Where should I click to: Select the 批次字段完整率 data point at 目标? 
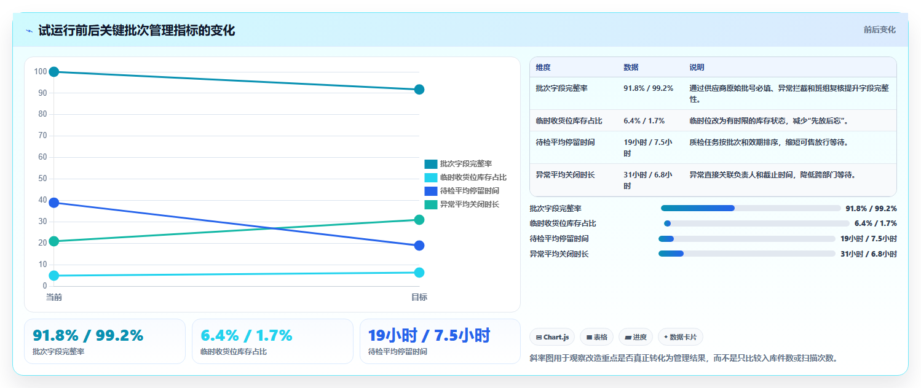[x=419, y=90]
